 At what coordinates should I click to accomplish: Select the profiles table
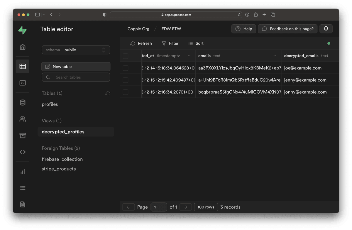point(50,104)
